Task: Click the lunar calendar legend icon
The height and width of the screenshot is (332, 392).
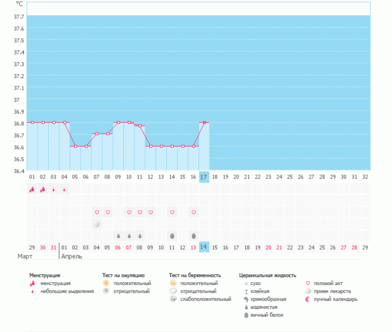Action: point(308,300)
